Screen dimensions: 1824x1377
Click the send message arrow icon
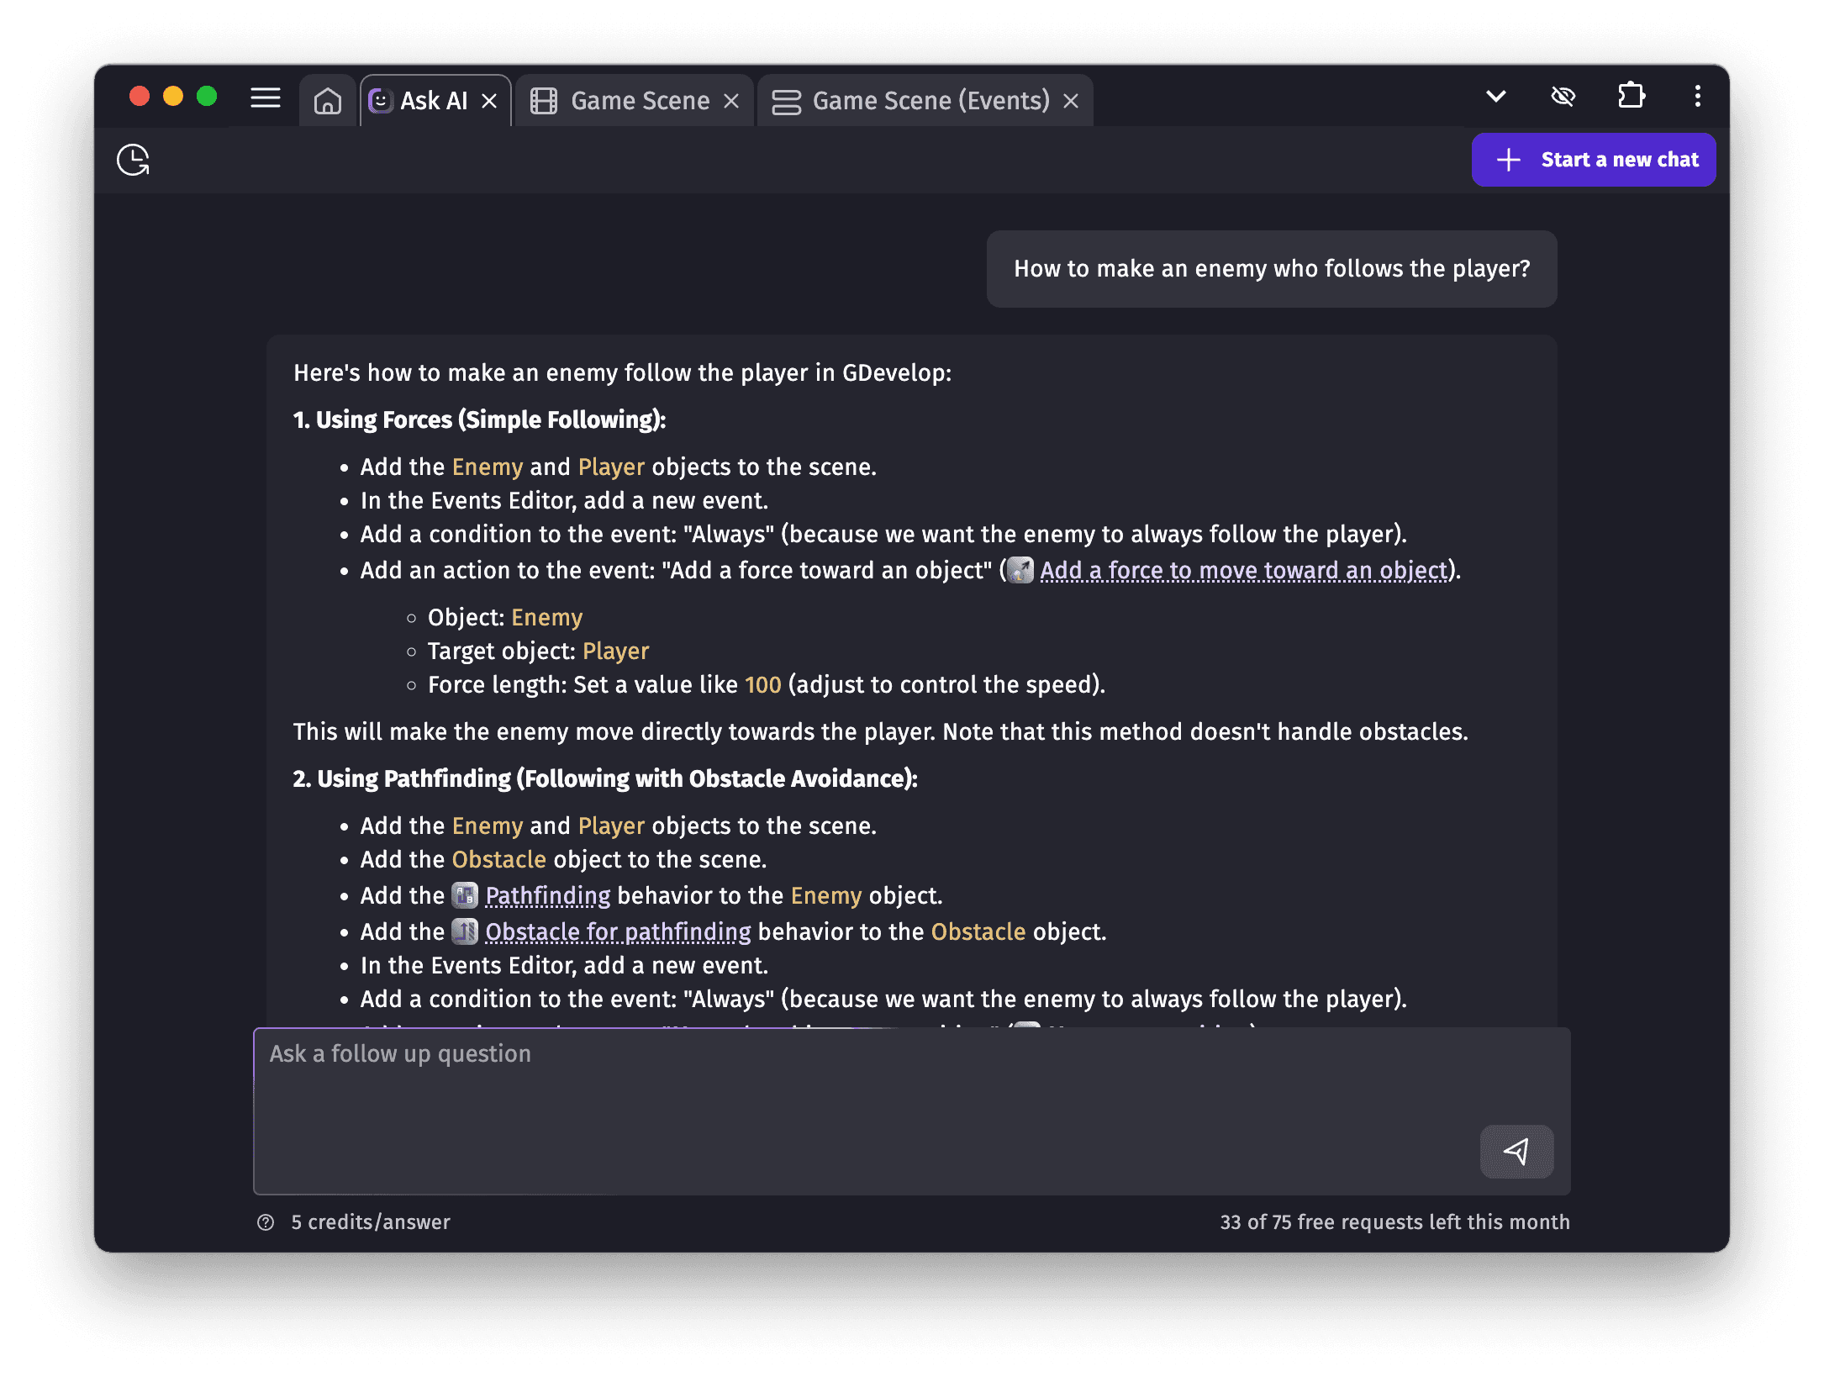[1516, 1151]
